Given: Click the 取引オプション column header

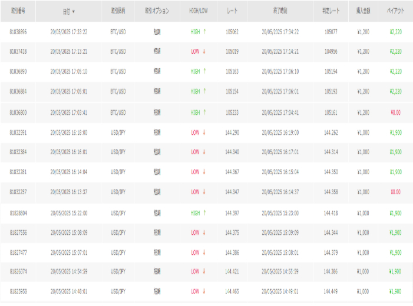Looking at the screenshot, I should point(157,11).
